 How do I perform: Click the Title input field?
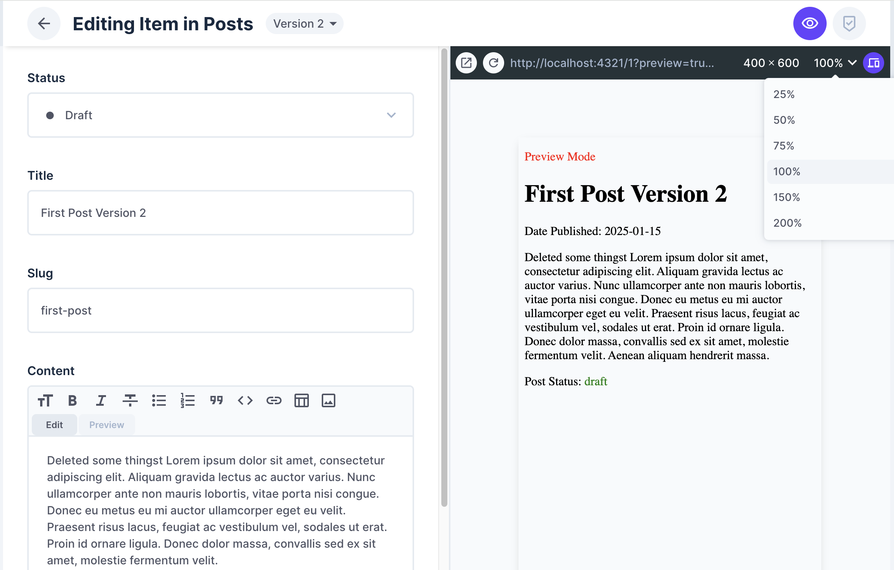click(220, 212)
